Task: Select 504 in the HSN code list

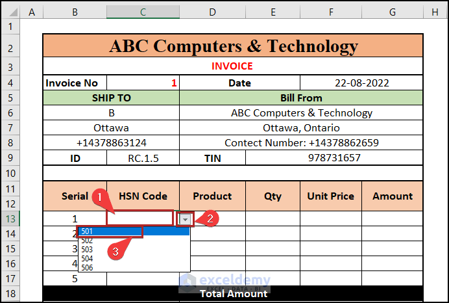Action: [134, 259]
